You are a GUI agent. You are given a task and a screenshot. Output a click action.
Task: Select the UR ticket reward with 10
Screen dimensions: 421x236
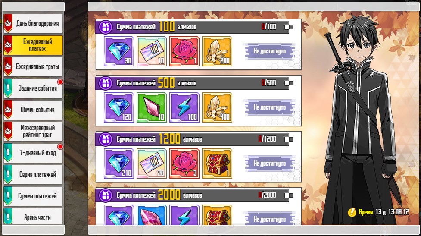(x=152, y=51)
